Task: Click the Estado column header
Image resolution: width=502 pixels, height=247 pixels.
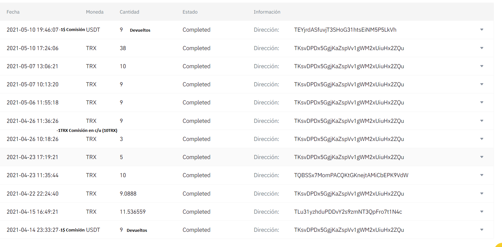Action: tap(190, 12)
